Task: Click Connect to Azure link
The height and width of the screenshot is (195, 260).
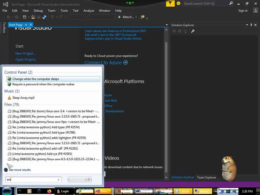Action: 103,62
